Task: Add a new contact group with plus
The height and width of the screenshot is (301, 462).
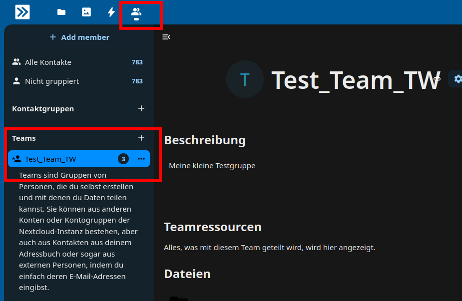Action: [141, 108]
